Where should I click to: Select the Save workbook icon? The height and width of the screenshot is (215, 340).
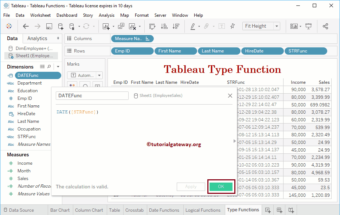48,26
